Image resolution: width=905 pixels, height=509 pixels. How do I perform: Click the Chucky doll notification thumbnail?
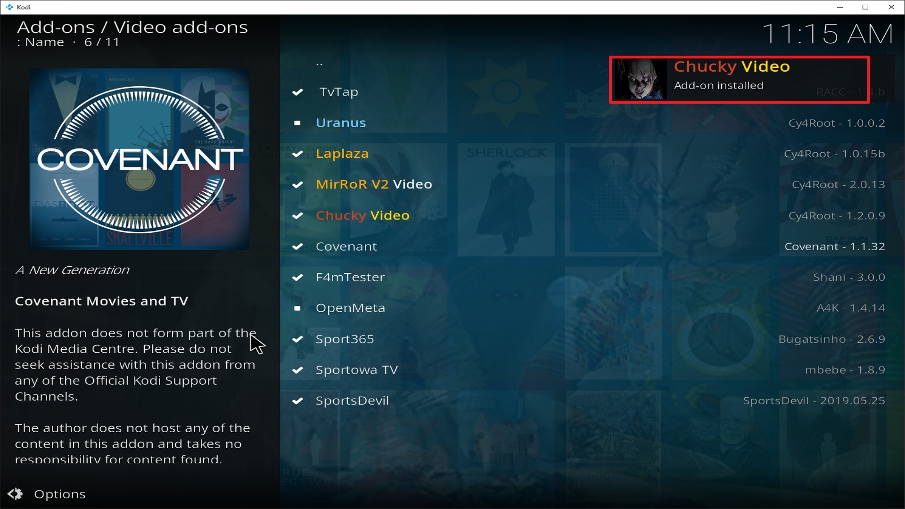[640, 79]
